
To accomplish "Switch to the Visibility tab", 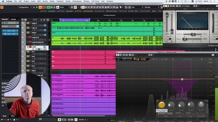I will click(13, 19).
